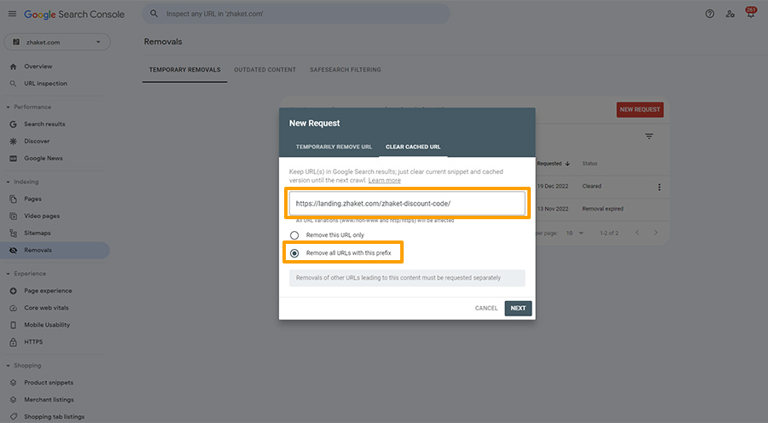Click the Removal expired status text
Image resolution: width=768 pixels, height=423 pixels.
pyautogui.click(x=603, y=209)
